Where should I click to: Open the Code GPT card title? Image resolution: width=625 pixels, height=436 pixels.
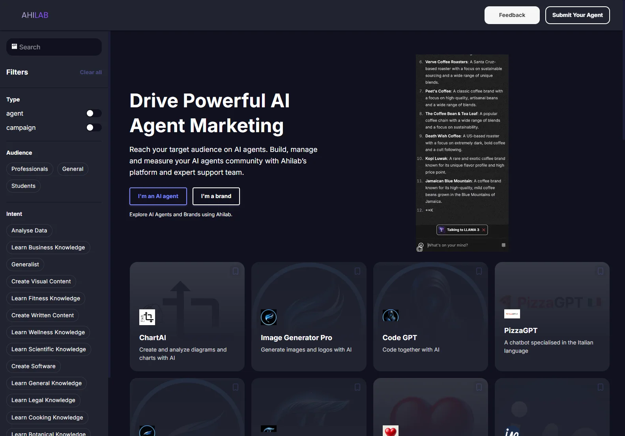[x=400, y=338]
